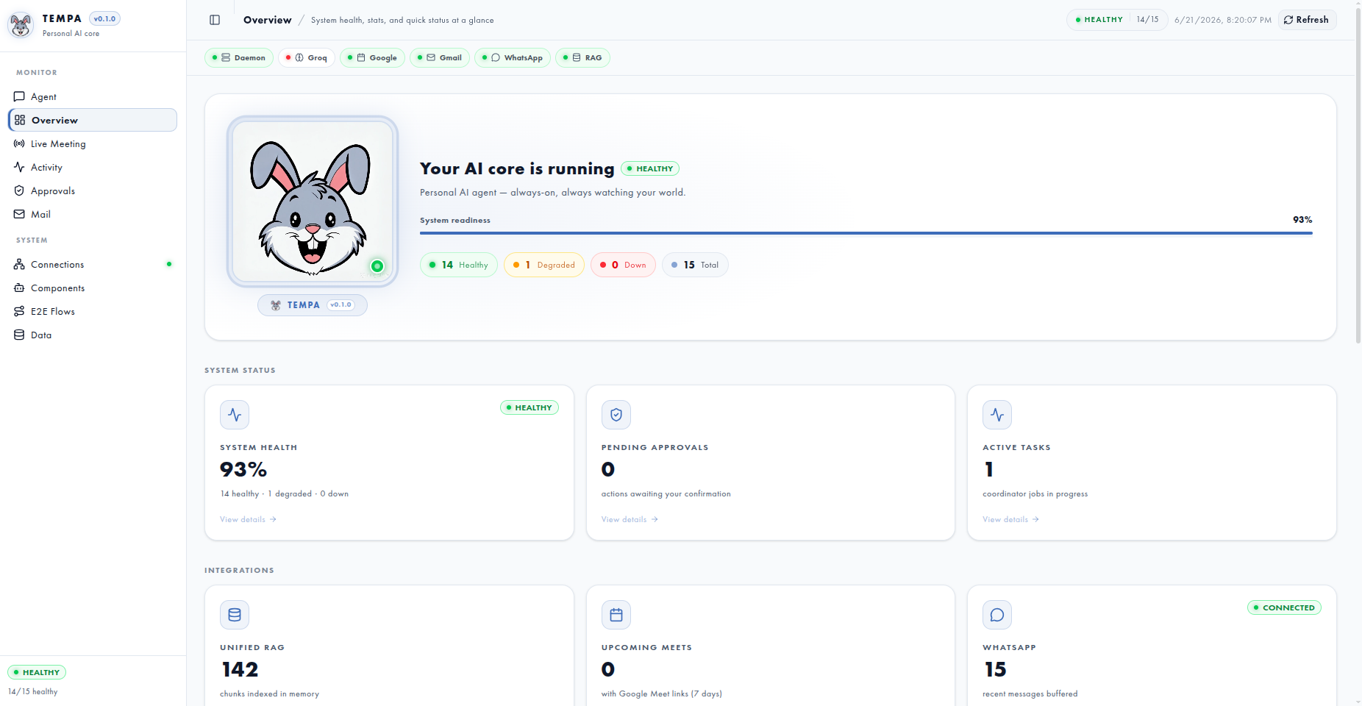Click the green online dot on avatar

point(377,266)
